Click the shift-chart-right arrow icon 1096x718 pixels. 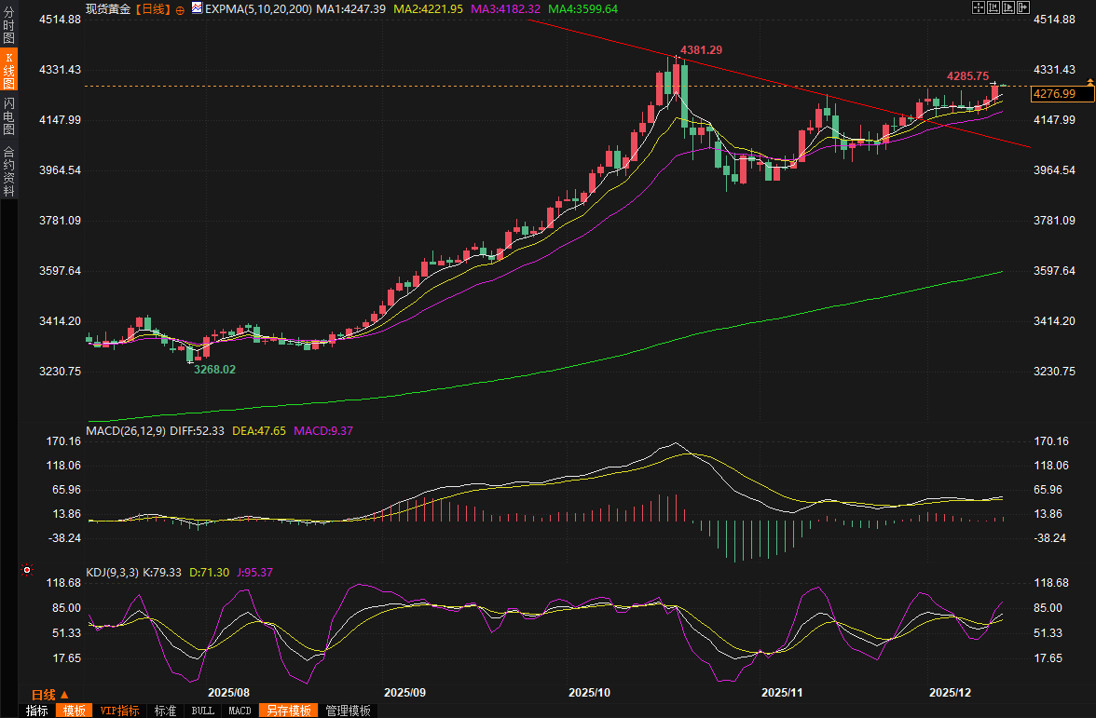tap(1023, 7)
